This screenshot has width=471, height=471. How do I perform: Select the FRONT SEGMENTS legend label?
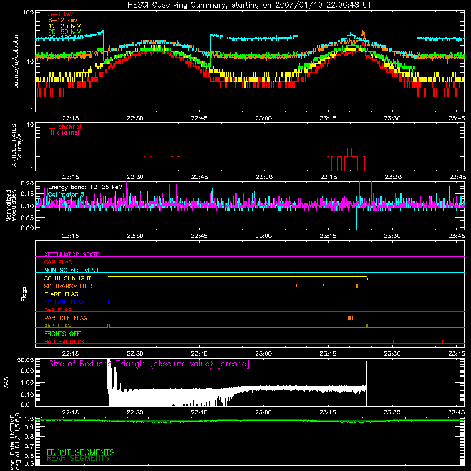click(81, 452)
